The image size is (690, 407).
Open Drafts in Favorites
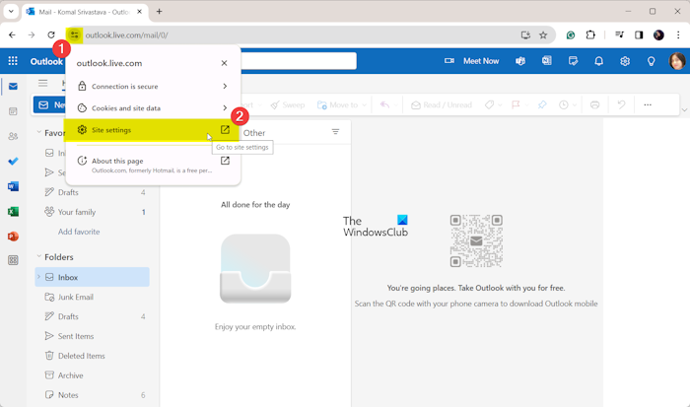pos(92,192)
